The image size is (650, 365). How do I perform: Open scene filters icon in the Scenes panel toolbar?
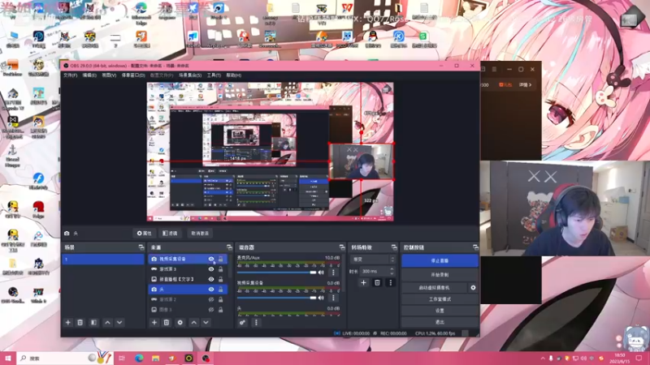(x=93, y=322)
